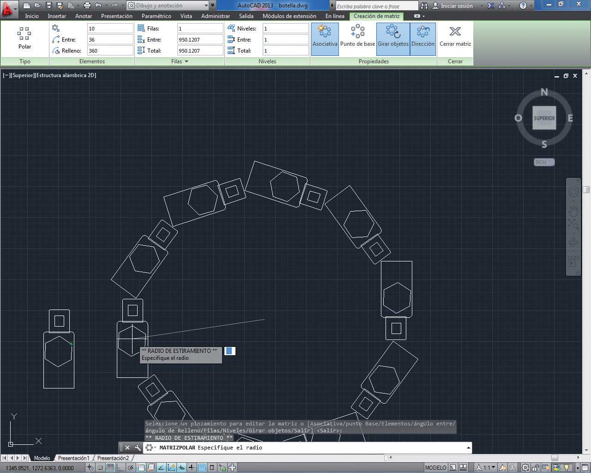This screenshot has width=591, height=473.
Task: Click the workspace switching gear in the status bar
Action: (x=525, y=467)
